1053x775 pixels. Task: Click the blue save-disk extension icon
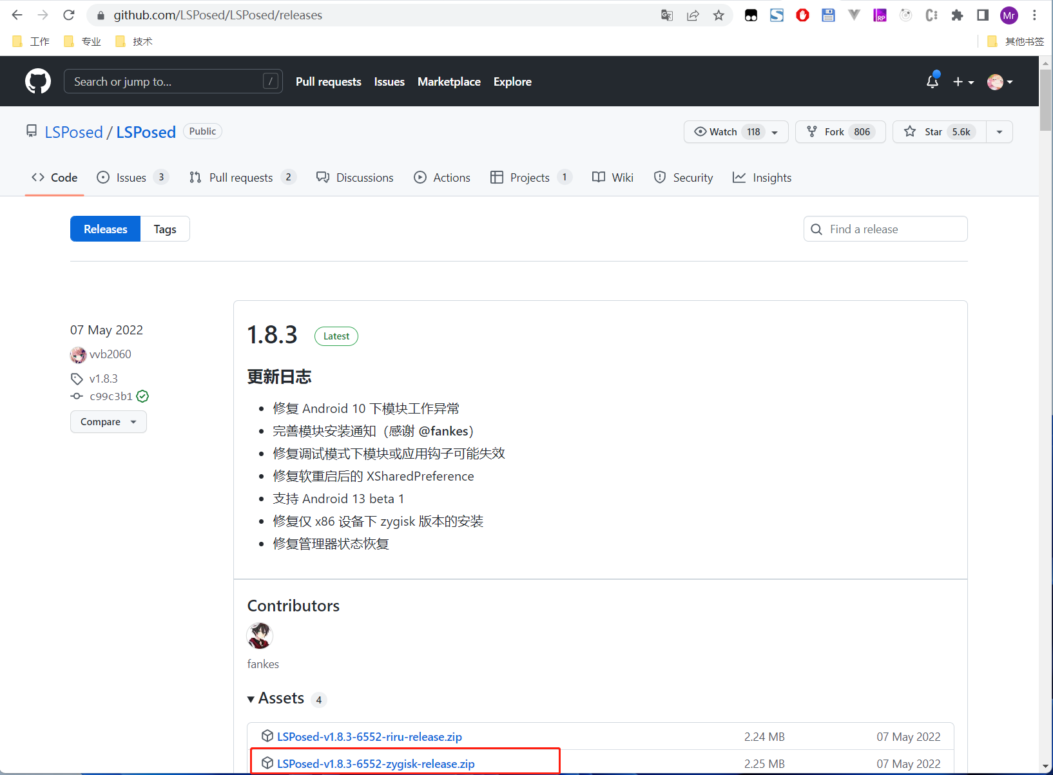(828, 15)
